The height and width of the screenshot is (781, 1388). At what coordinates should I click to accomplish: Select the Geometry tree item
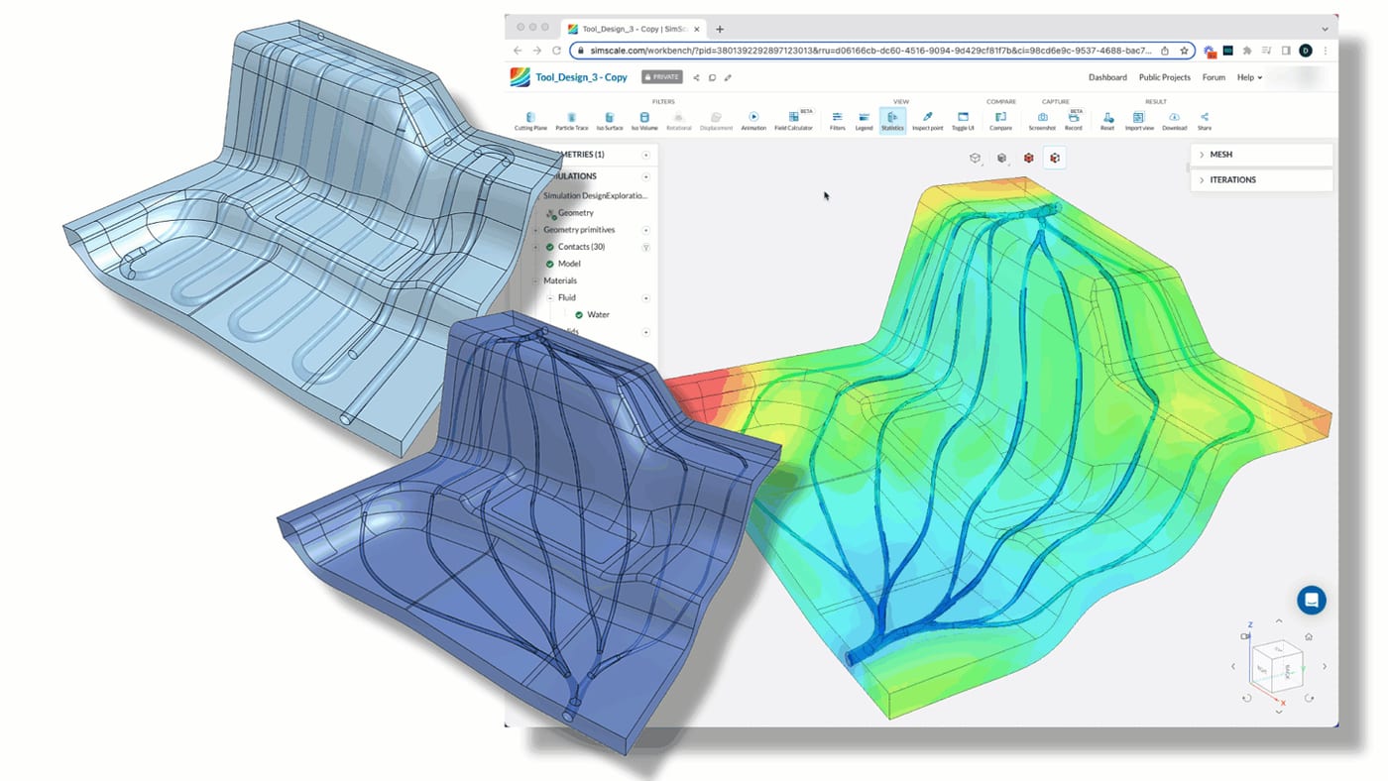pyautogui.click(x=576, y=213)
